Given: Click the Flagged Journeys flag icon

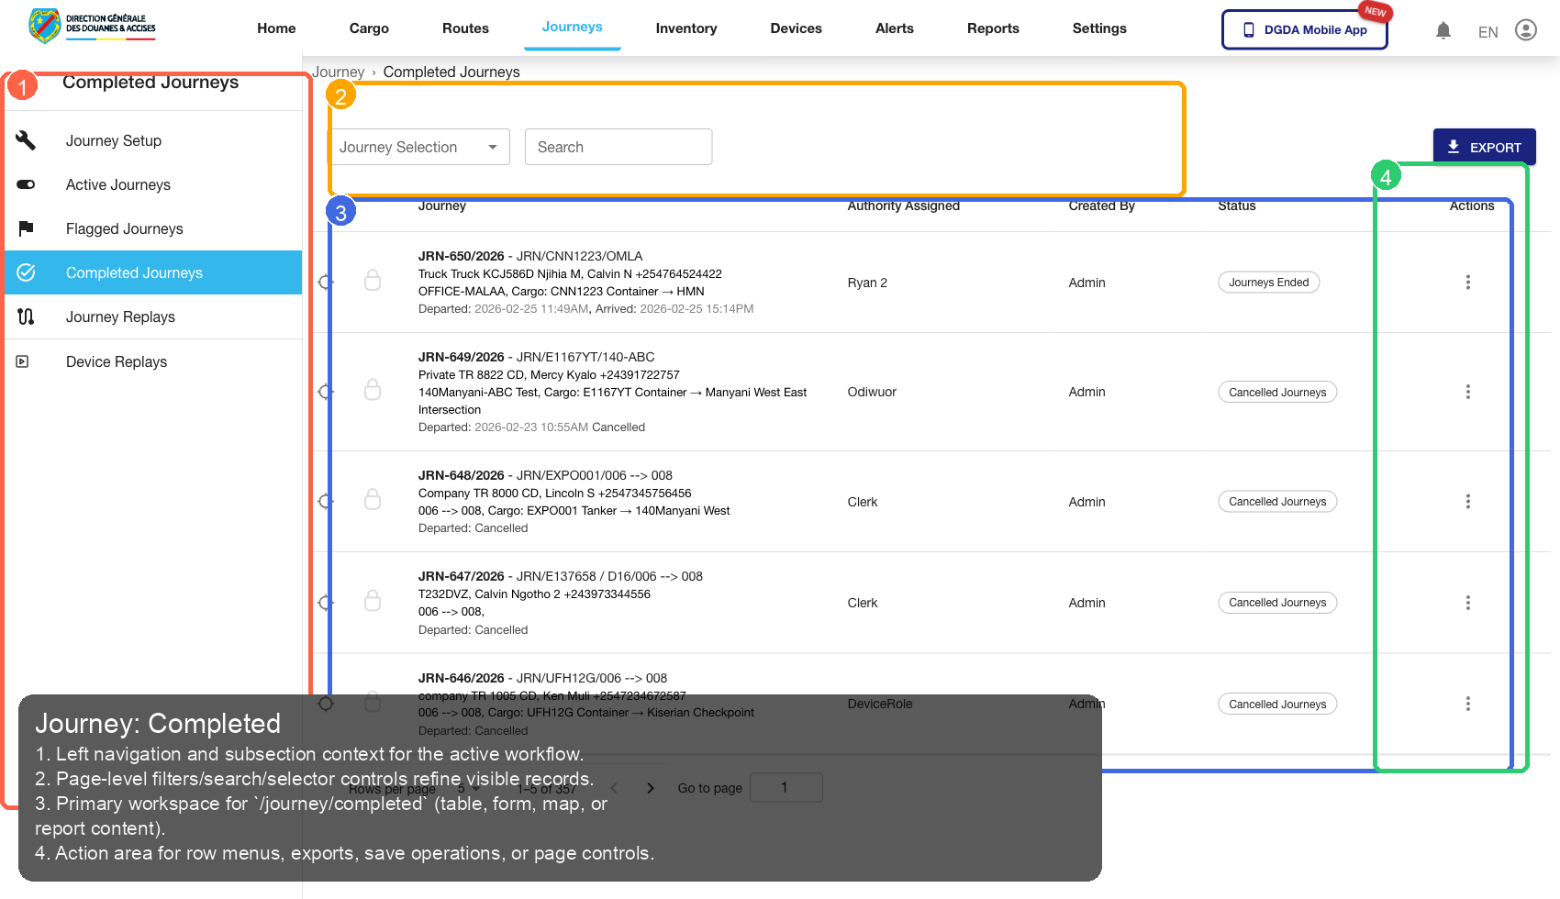Looking at the screenshot, I should click(x=26, y=228).
